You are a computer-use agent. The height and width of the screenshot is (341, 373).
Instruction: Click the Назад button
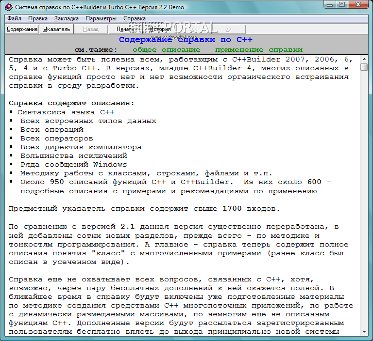(x=91, y=29)
